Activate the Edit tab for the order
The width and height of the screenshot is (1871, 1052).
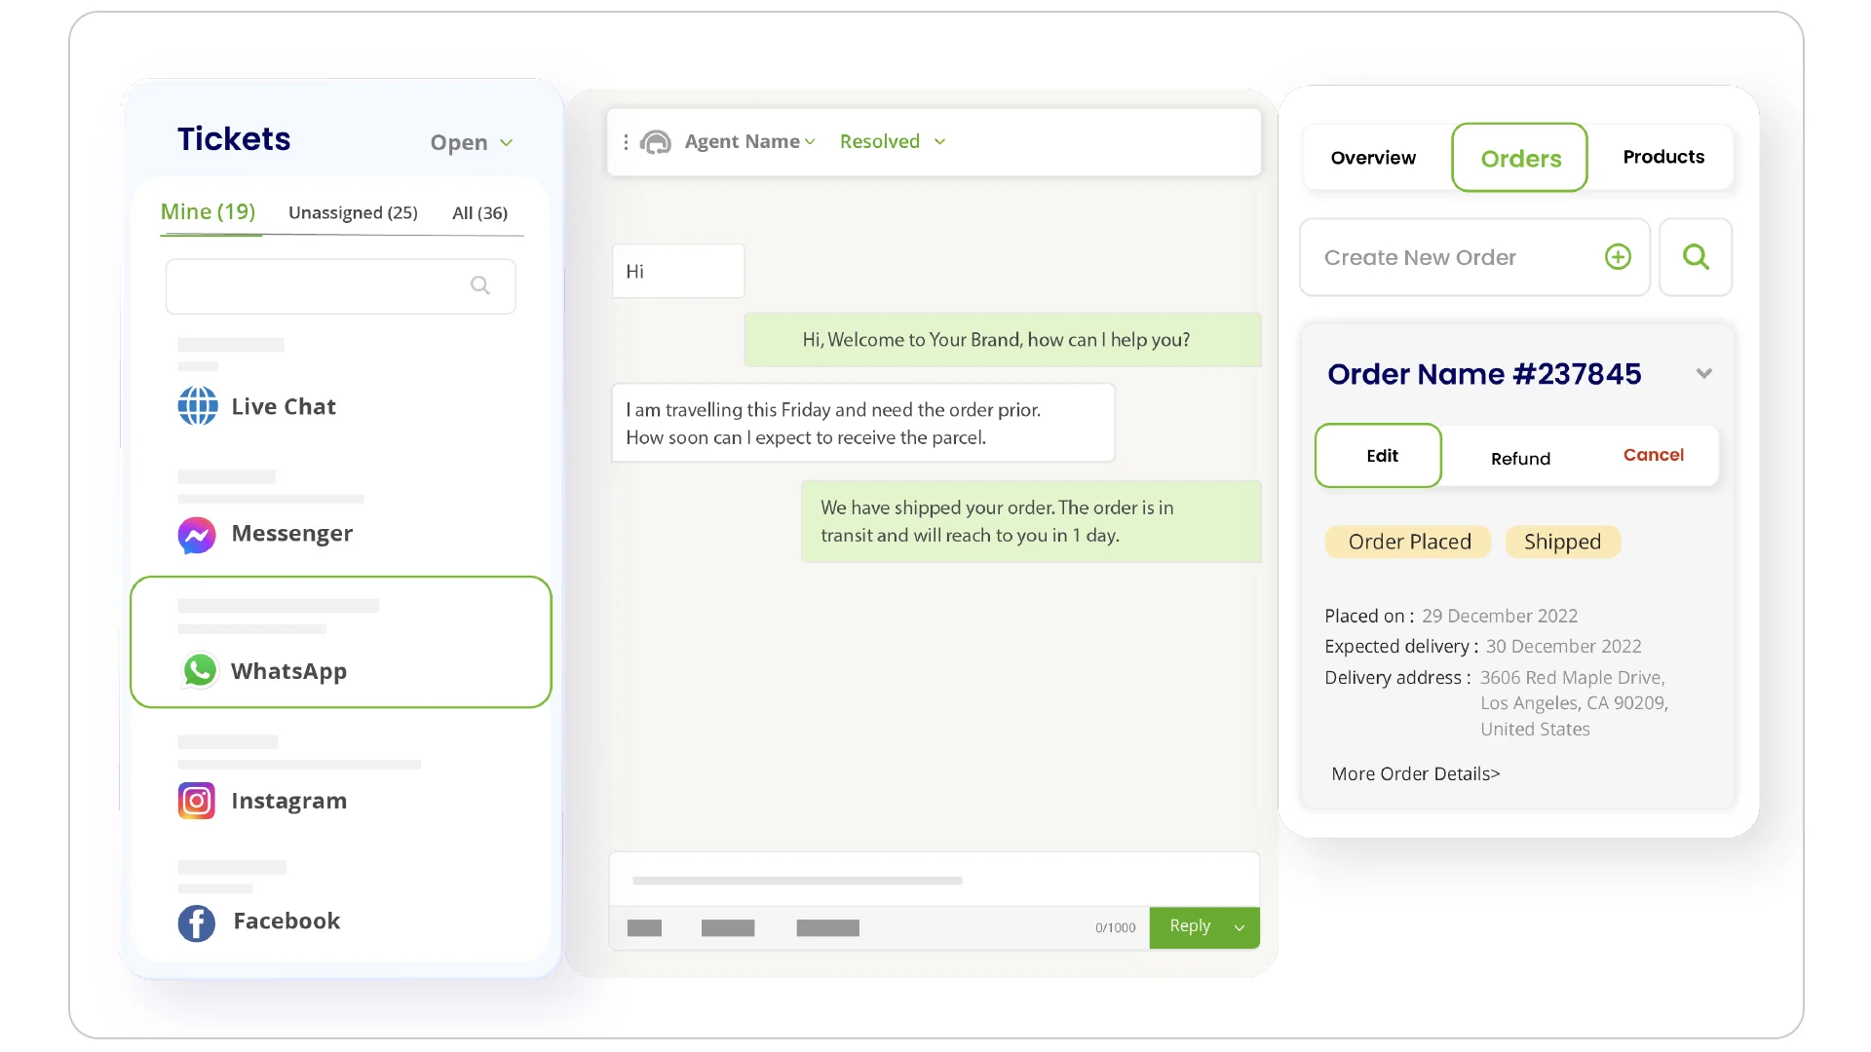[x=1379, y=455]
